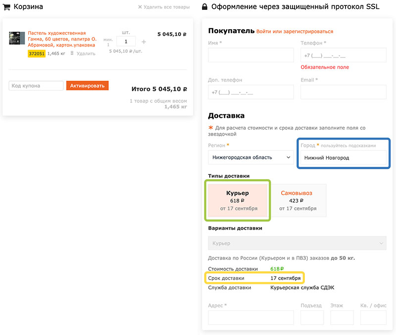Focus the Имя input field

coord(250,55)
